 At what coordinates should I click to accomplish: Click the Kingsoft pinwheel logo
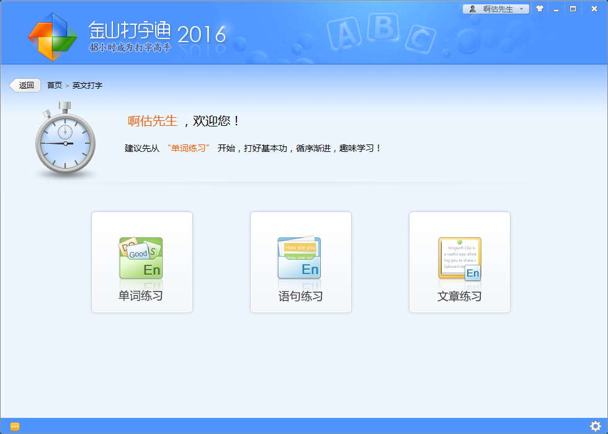(x=52, y=36)
